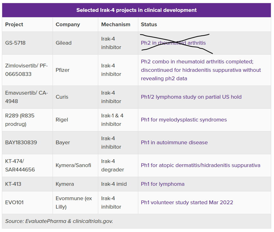The height and width of the screenshot is (232, 274).
Task: Click the Mechanism column header
Action: tap(115, 24)
